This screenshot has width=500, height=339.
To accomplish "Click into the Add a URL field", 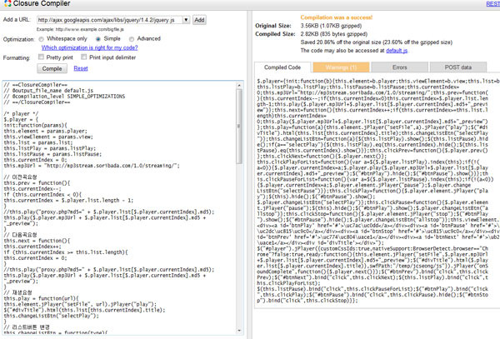I will pos(110,20).
